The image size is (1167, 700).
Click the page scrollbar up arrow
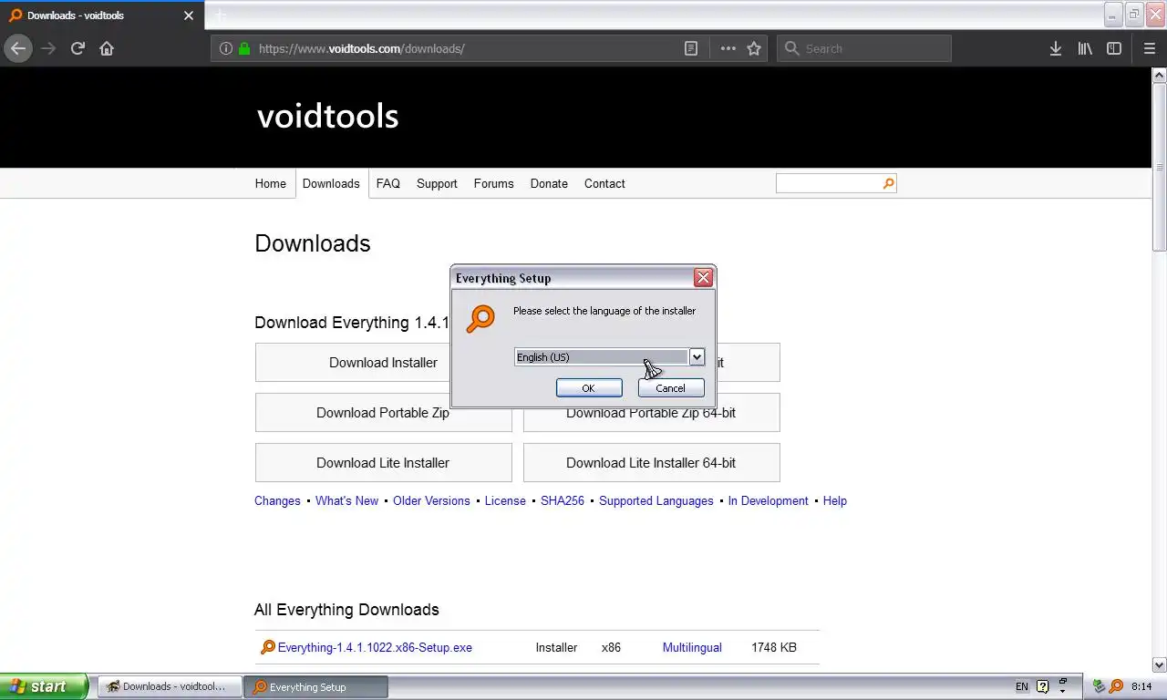(x=1160, y=76)
